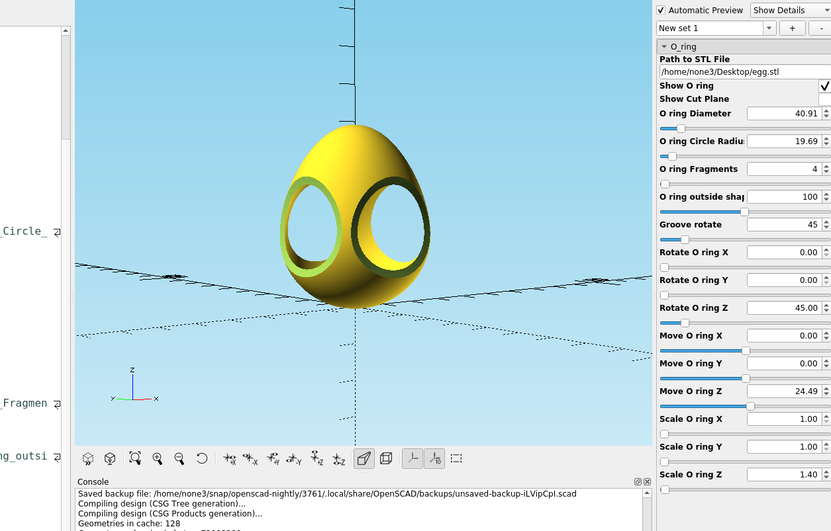Click the Rotate O ring Y value field
Screen dimensions: 831x531
click(x=785, y=280)
